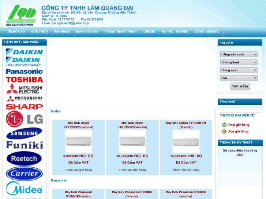Open the GIỚI THIỆU menu item
Screen dimensions: 266x199
[x=40, y=31]
